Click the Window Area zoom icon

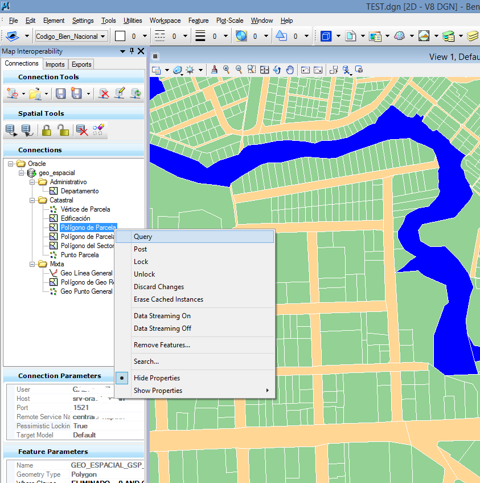click(x=252, y=70)
